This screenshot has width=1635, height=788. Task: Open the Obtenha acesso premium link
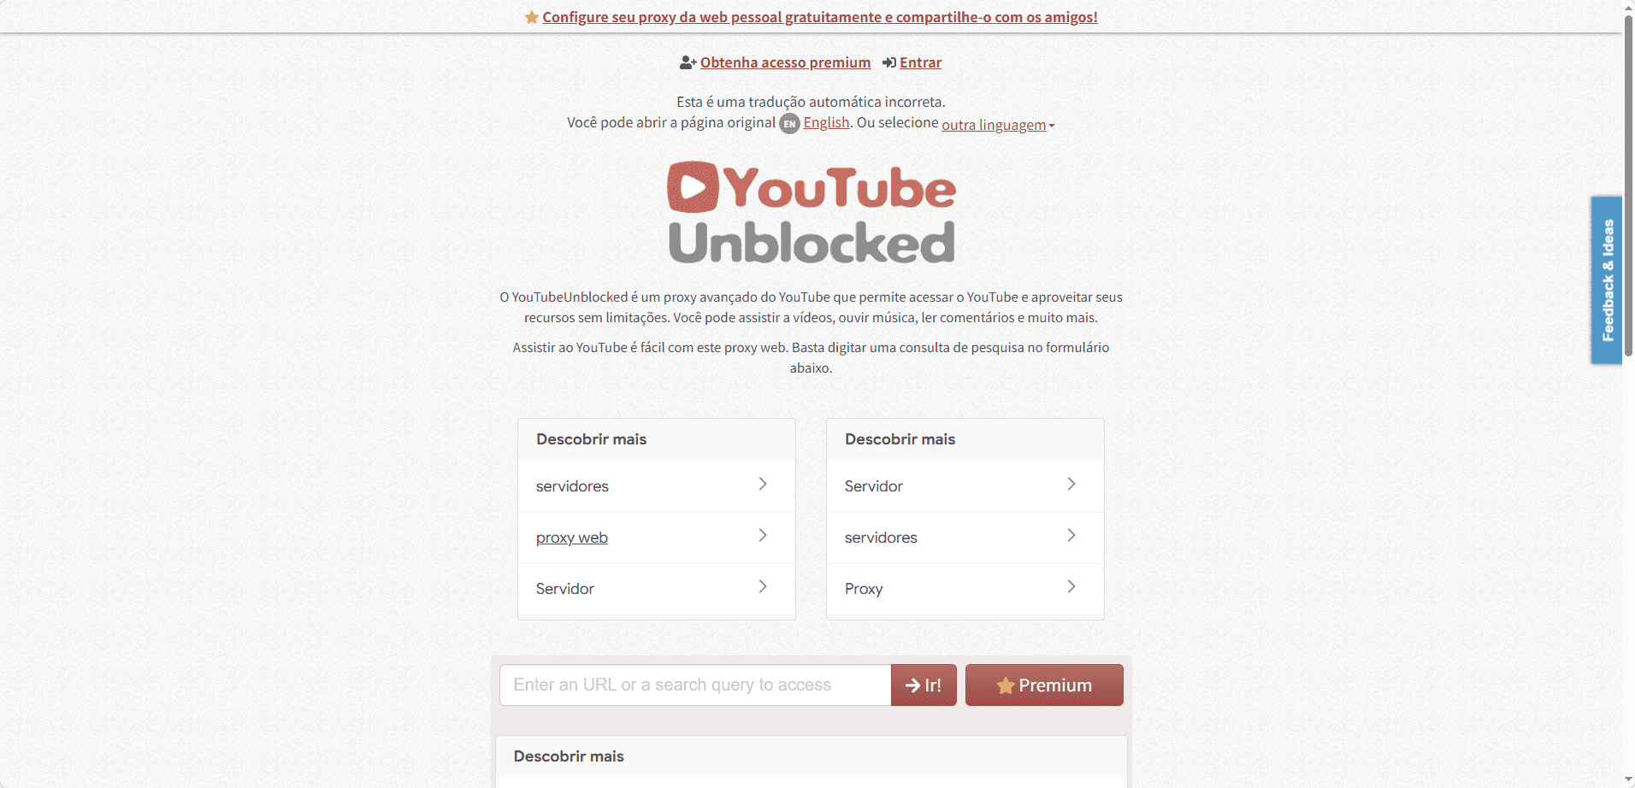(785, 62)
